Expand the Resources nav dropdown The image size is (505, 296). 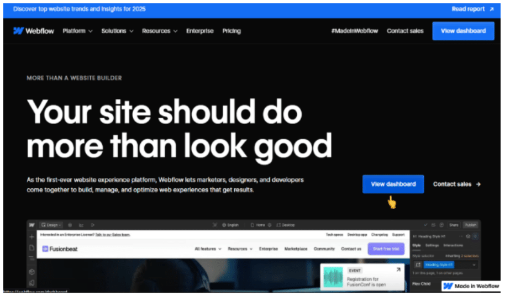(160, 31)
